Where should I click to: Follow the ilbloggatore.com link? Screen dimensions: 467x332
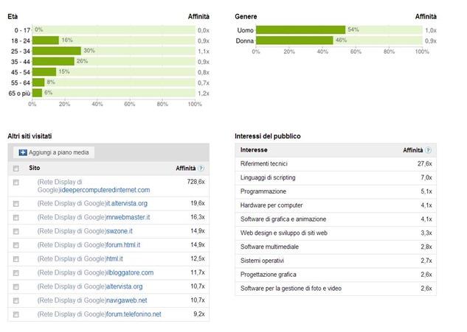tap(130, 272)
